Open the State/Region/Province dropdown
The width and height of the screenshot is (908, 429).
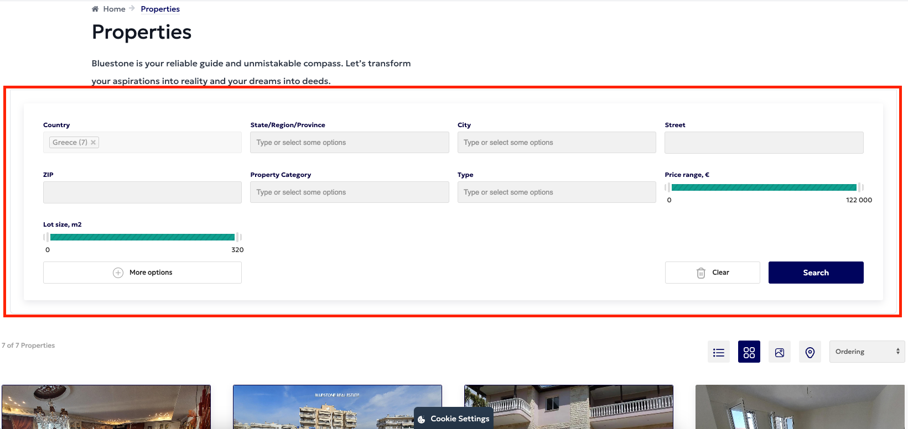[349, 143]
